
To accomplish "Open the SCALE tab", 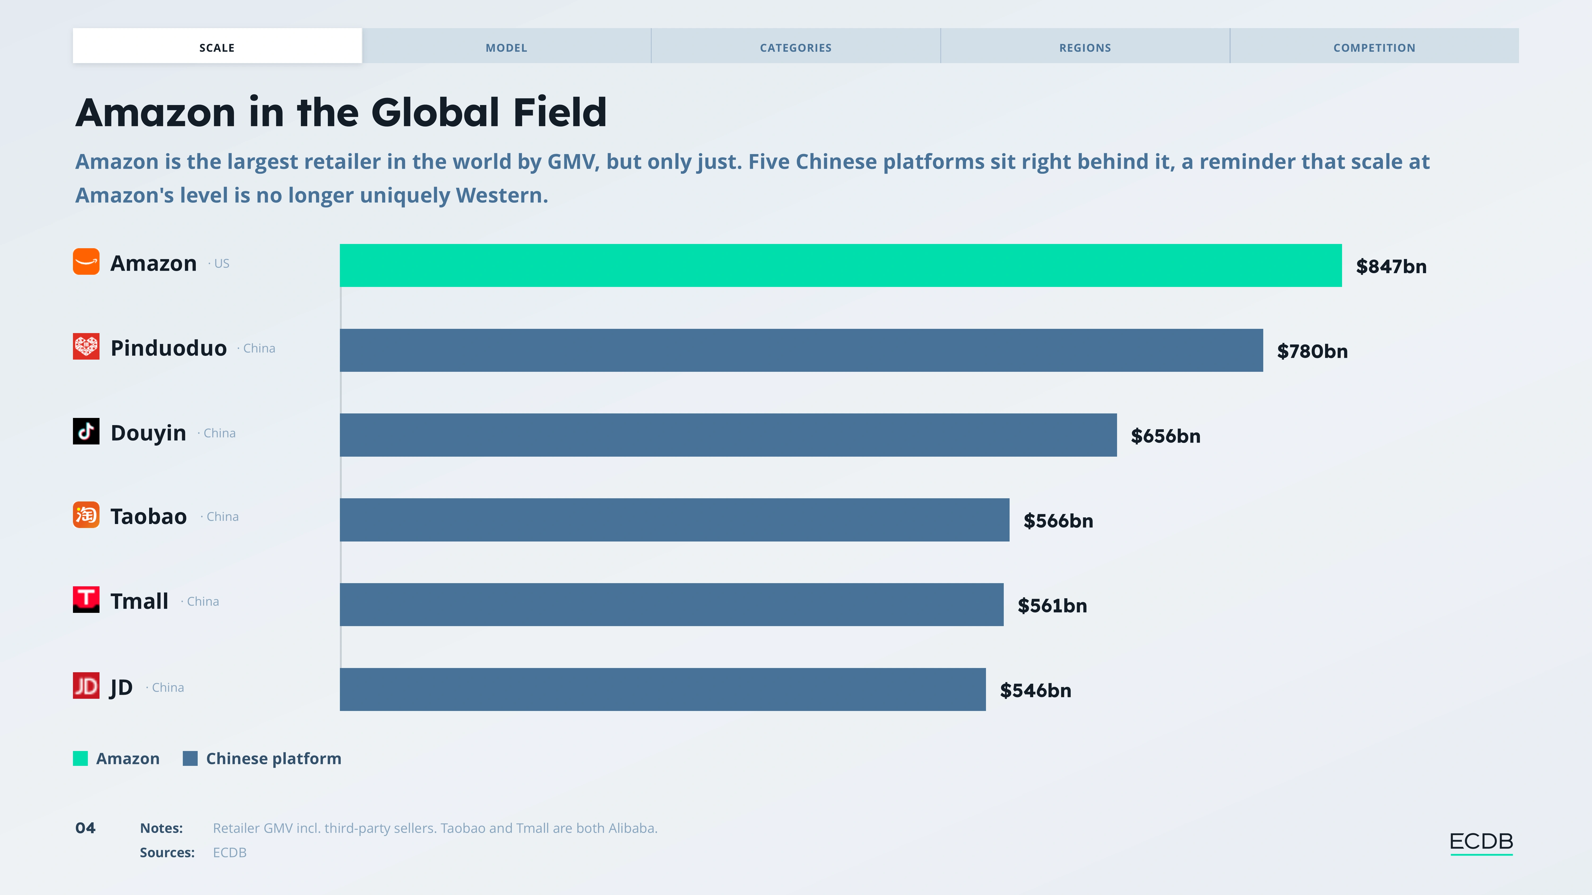I will [x=217, y=46].
